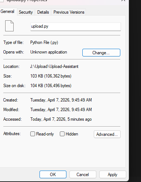This screenshot has height=182, width=141.
Task: Click the 'Type of file:' label
Action: [x=13, y=42]
